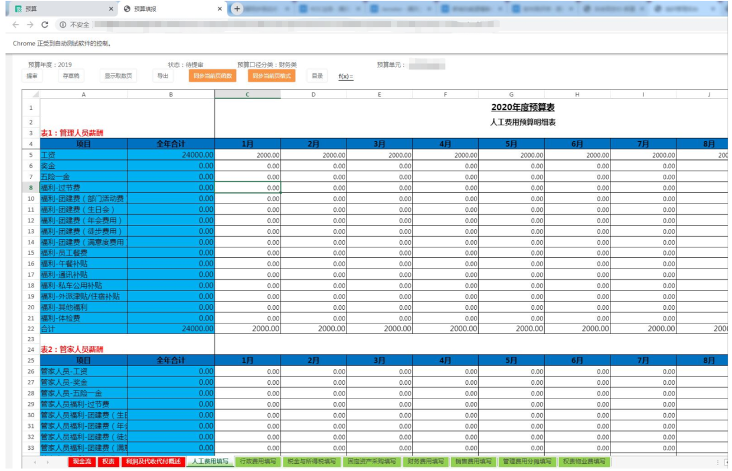The height and width of the screenshot is (471, 732).
Task: Click the 3月 header in table 1
Action: pos(380,144)
